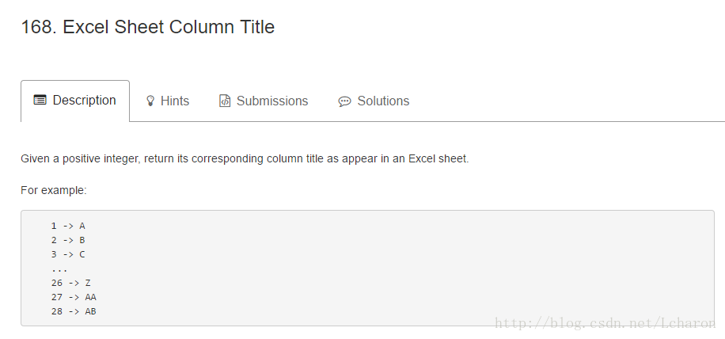725x339 pixels.
Task: Open the Description tab
Action: (x=75, y=101)
